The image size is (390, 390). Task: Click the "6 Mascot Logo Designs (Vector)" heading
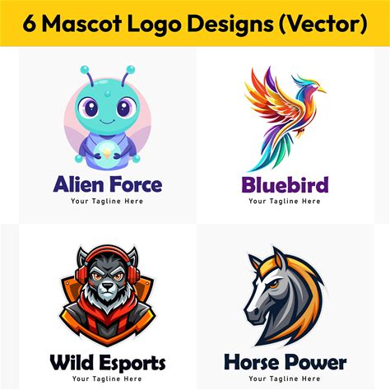(x=195, y=24)
